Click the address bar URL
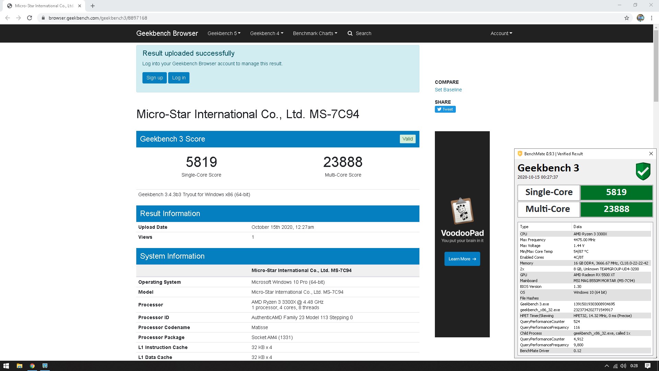Screen dimensions: 659x371 click(x=98, y=18)
